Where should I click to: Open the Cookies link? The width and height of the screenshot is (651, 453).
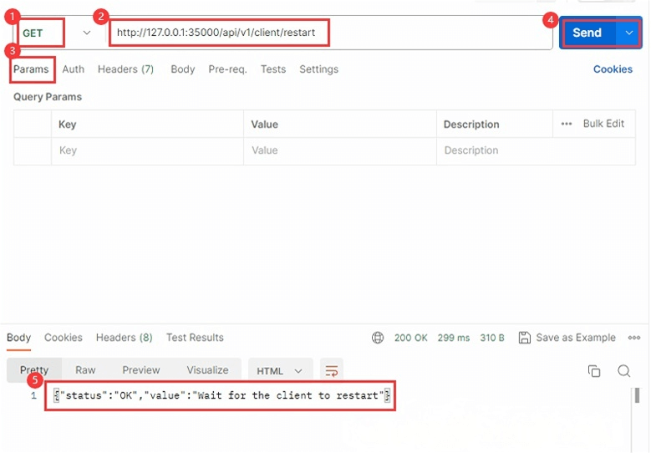[613, 69]
